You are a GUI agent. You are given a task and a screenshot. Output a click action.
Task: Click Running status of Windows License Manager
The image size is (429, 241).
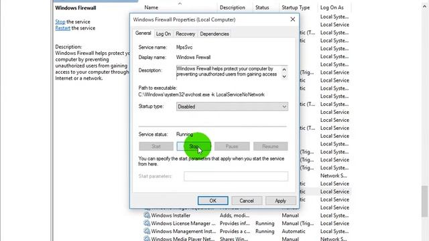[265, 223]
